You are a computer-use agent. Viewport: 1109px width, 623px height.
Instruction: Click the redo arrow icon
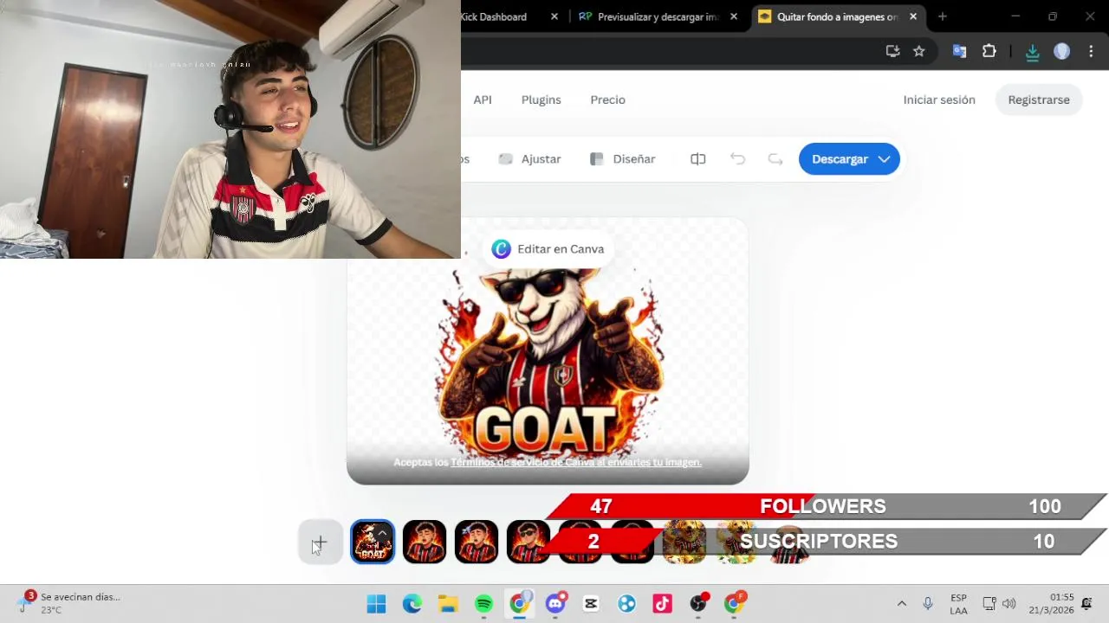(775, 159)
